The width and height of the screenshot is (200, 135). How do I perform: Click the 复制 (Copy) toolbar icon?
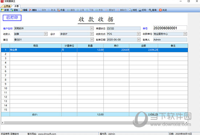(x=14, y=10)
